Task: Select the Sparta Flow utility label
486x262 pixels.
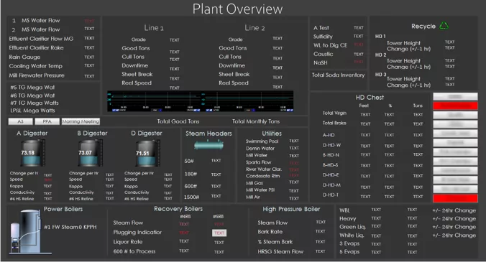Action: (259, 162)
